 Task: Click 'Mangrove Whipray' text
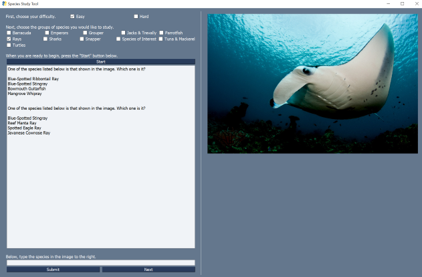click(25, 94)
